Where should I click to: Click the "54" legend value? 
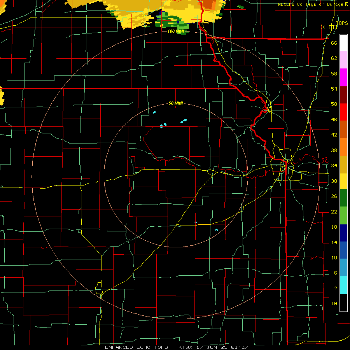tap(334, 89)
